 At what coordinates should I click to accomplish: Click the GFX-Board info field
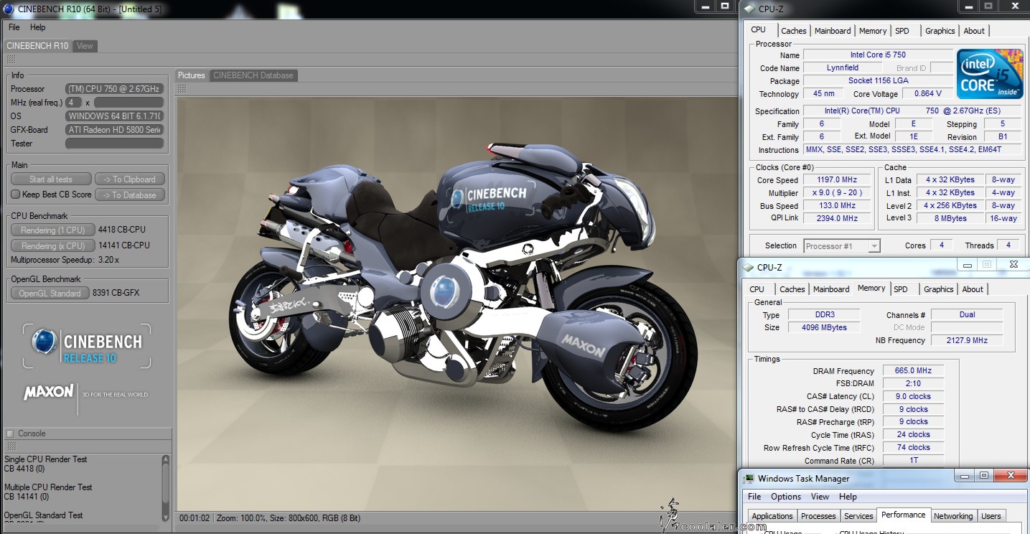pyautogui.click(x=115, y=130)
